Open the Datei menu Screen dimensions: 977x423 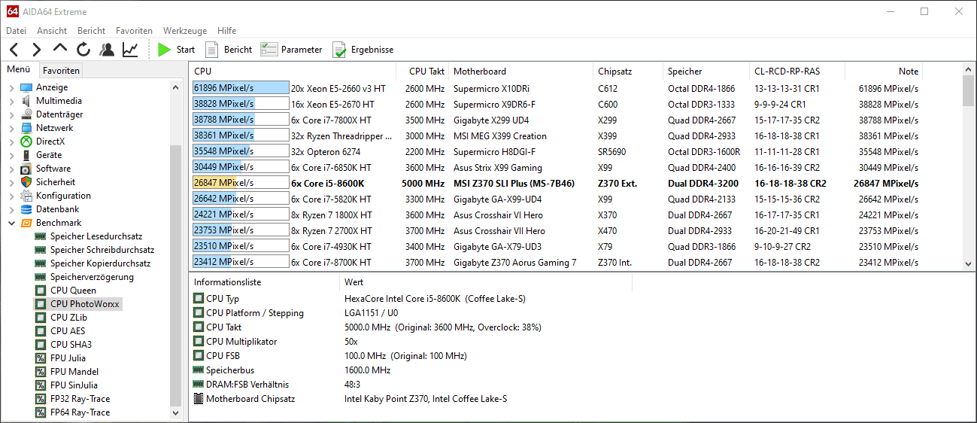pyautogui.click(x=16, y=31)
